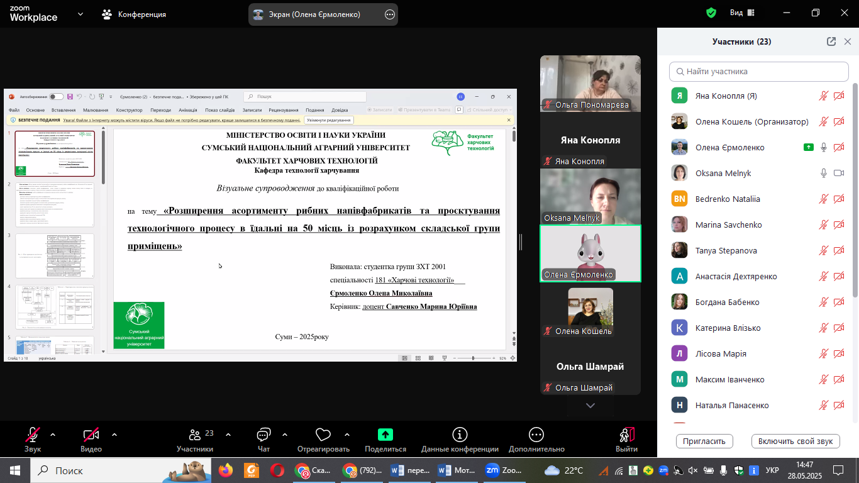Open options for the shared screen
This screenshot has height=483, width=859.
(x=389, y=14)
